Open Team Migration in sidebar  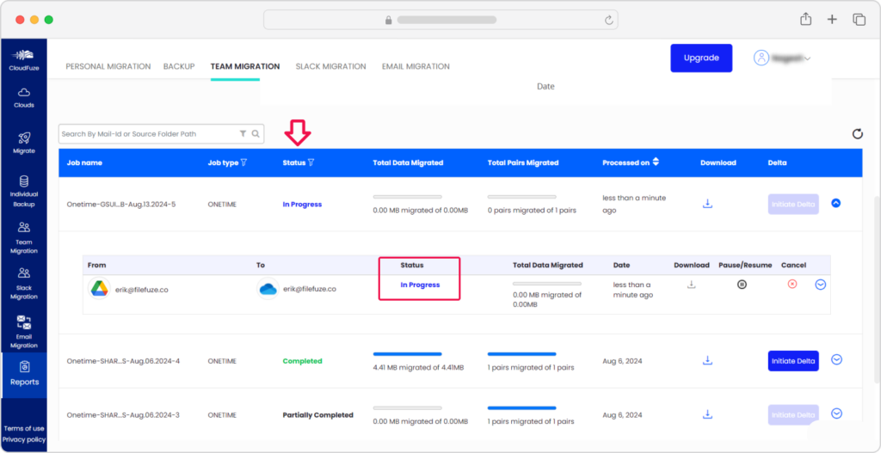pyautogui.click(x=23, y=238)
